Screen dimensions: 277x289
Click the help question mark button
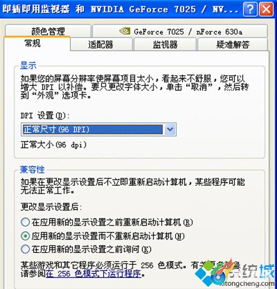[250, 9]
